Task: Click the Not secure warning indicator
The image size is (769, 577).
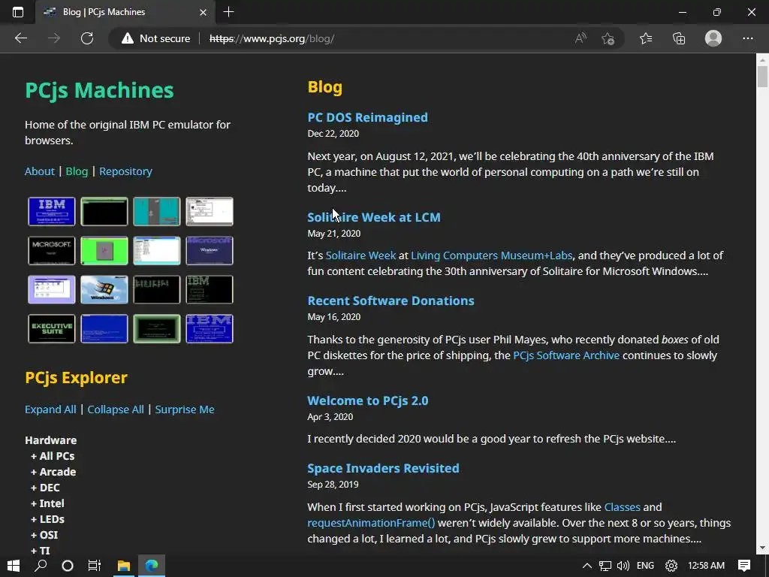Action: coord(156,38)
